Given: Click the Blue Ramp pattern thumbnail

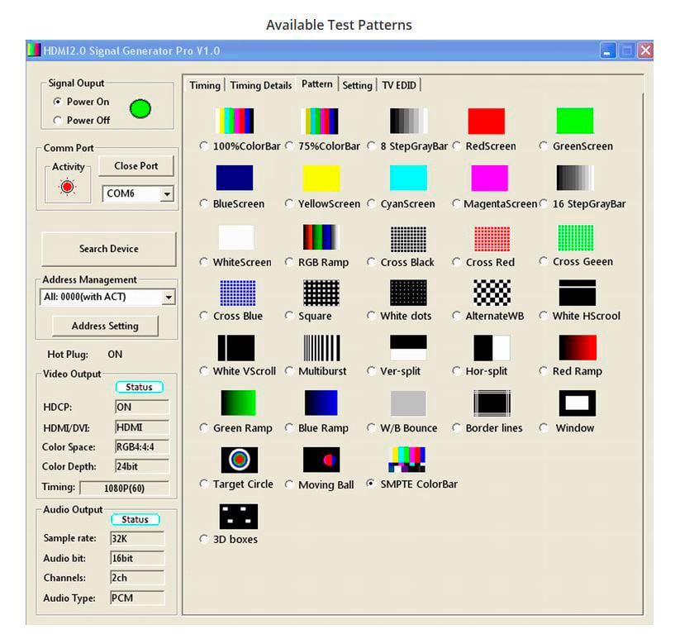Looking at the screenshot, I should coord(321,403).
